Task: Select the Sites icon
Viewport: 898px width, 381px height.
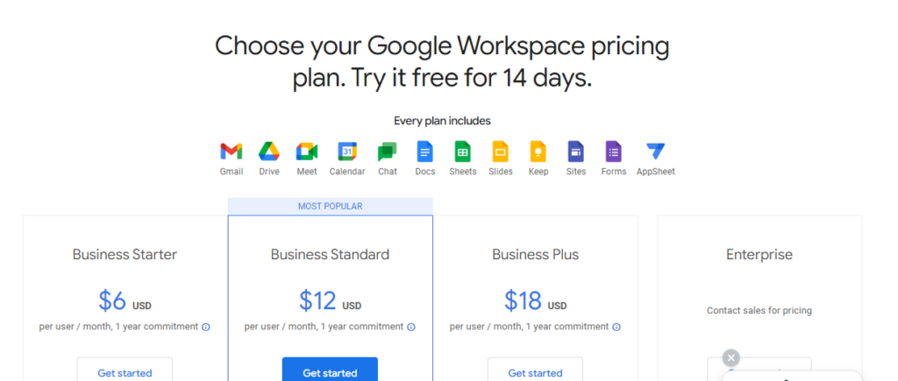Action: point(575,152)
